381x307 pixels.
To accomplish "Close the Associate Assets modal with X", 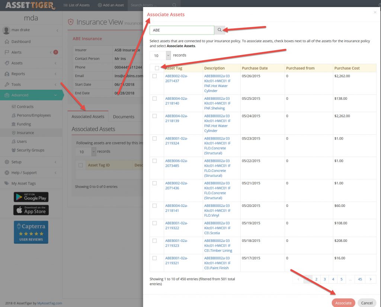I will point(375,13).
